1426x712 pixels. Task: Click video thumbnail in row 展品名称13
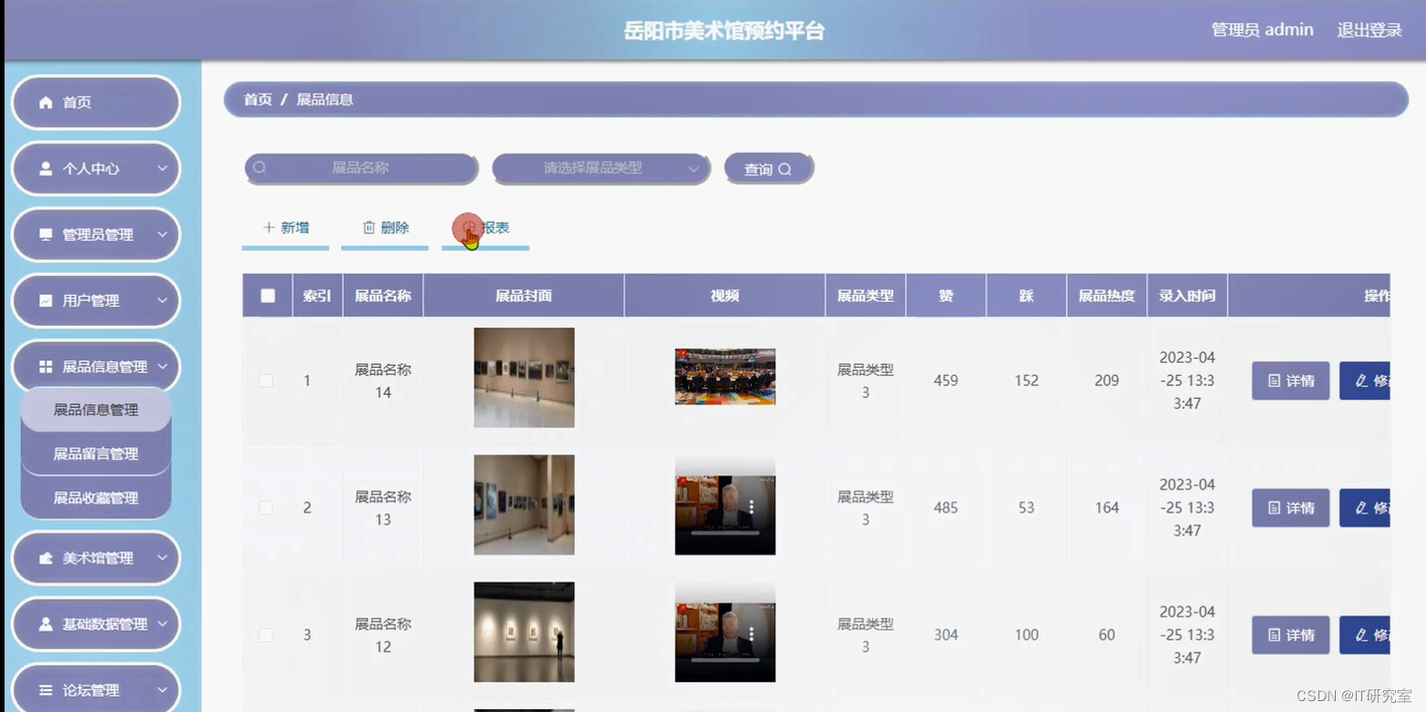tap(725, 505)
